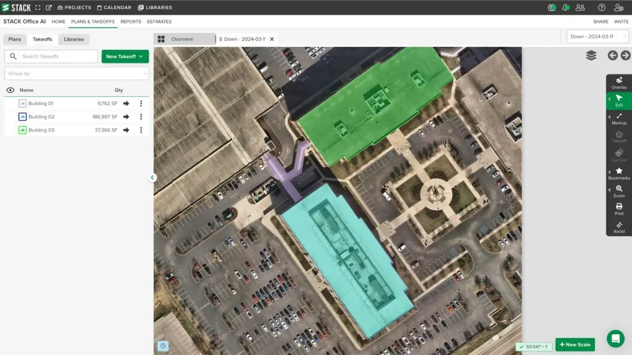Screen dimensions: 632x355
Task: Open the Overlay tool
Action: point(619,83)
